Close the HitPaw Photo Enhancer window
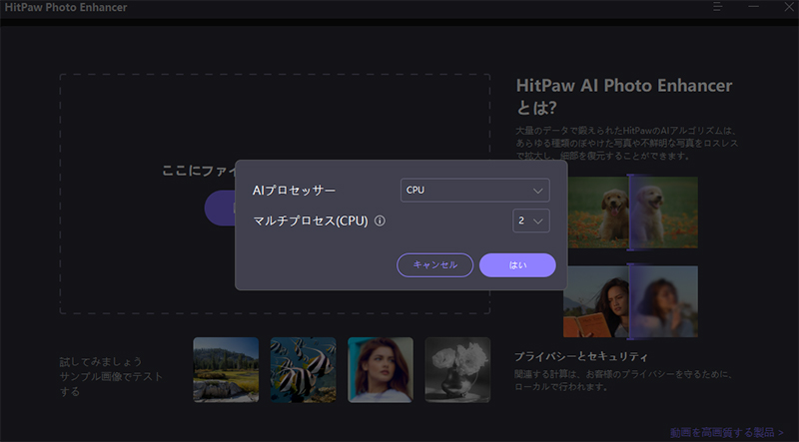Viewport: 799px width, 442px height. (789, 7)
